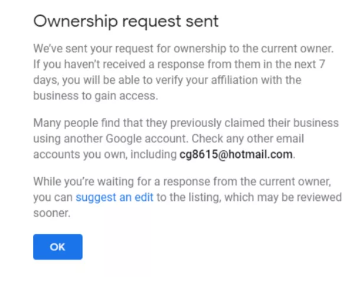Click the 'business to gain access' line
This screenshot has height=285, width=363.
point(96,96)
